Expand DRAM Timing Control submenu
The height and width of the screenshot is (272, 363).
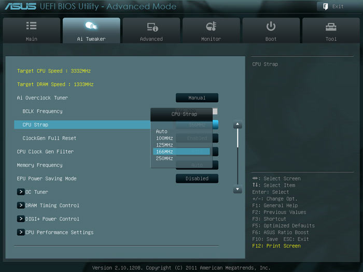(21, 206)
